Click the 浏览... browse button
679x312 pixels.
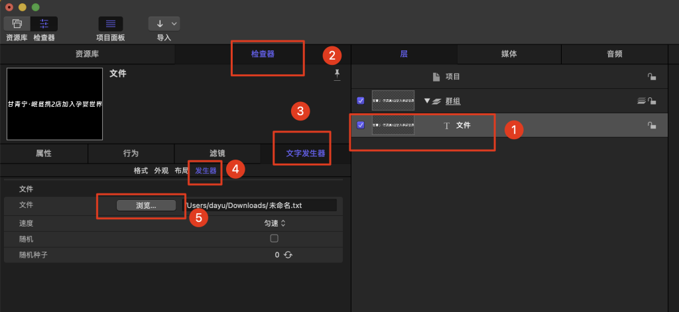pyautogui.click(x=146, y=205)
